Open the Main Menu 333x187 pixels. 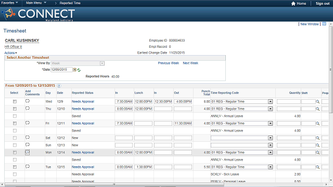pyautogui.click(x=36, y=3)
